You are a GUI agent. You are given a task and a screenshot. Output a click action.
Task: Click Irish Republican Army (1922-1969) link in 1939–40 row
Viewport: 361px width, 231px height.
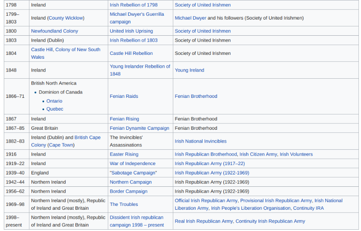(x=212, y=173)
